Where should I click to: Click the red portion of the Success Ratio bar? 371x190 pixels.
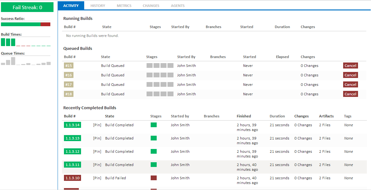[46, 24]
